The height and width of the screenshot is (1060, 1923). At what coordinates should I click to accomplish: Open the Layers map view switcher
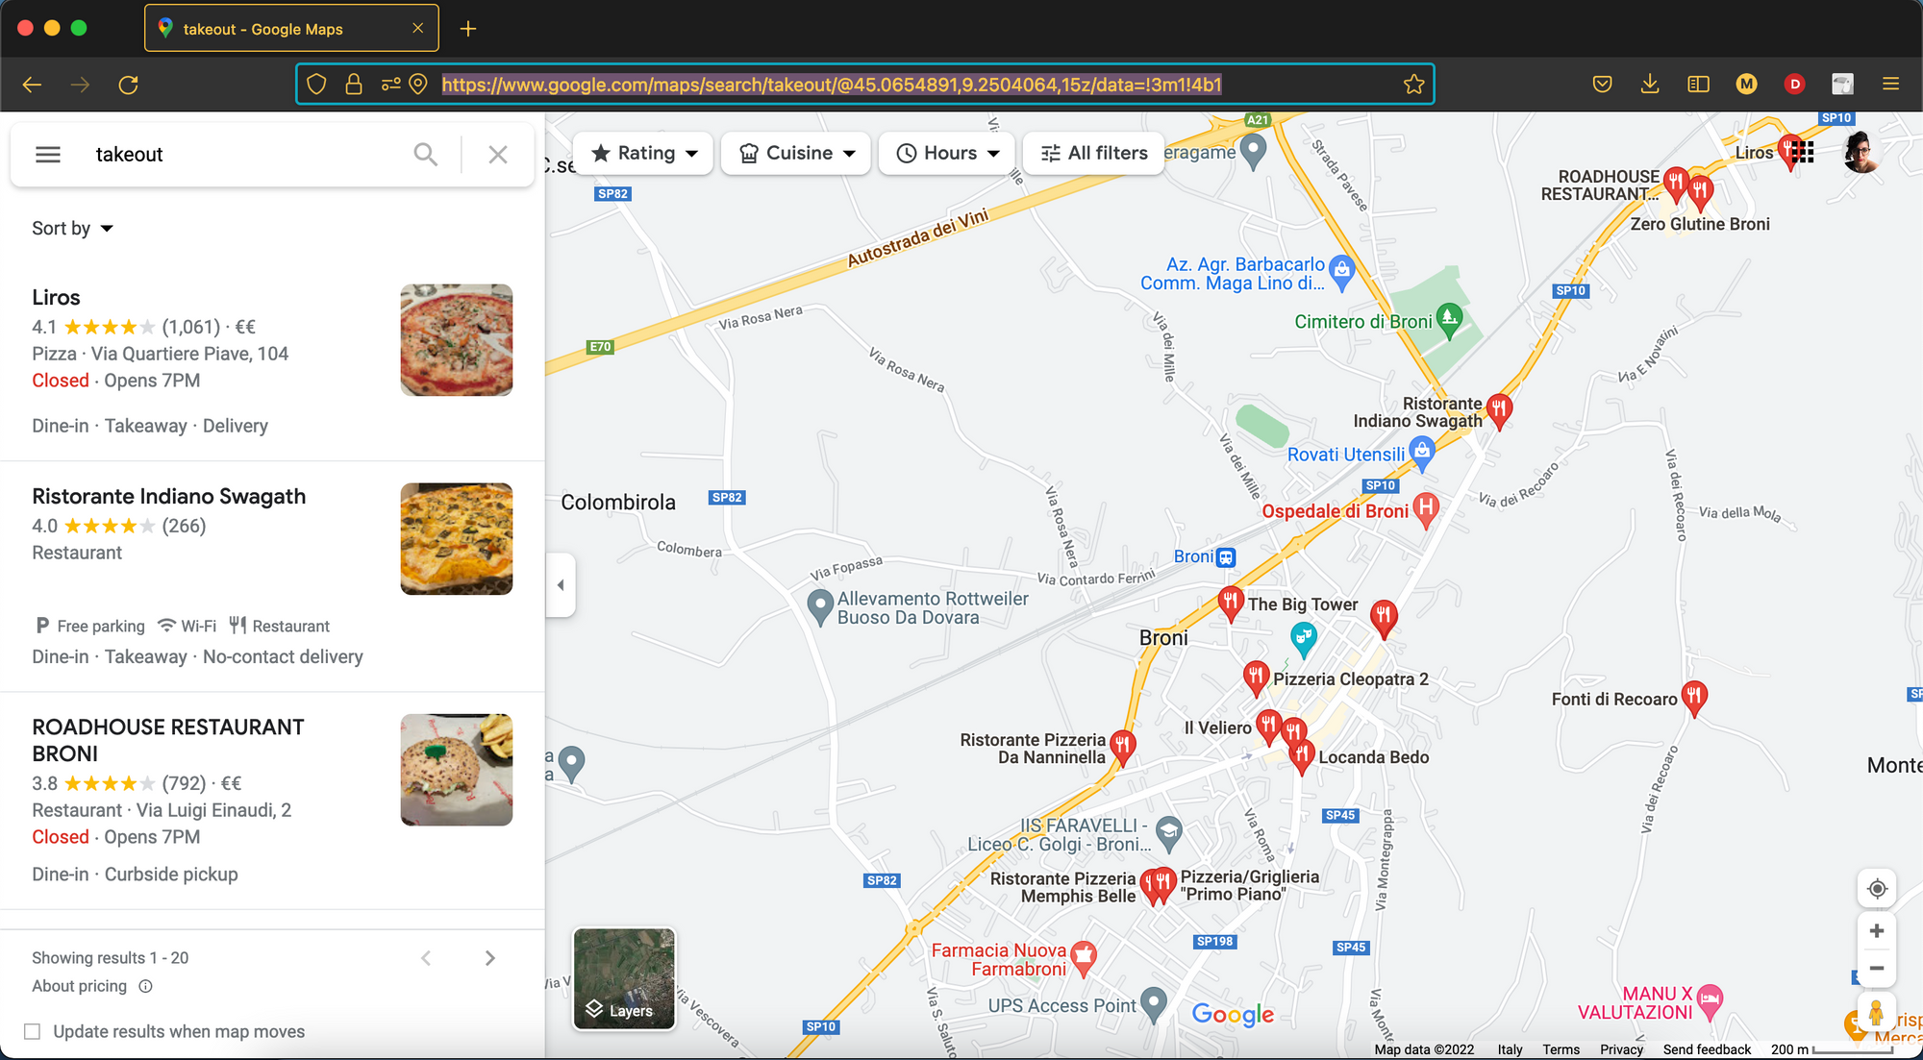pyautogui.click(x=624, y=978)
